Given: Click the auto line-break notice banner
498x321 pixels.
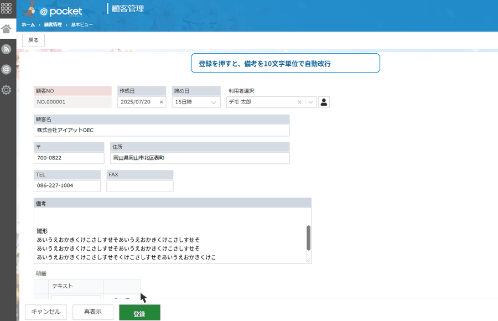Looking at the screenshot, I should click(285, 63).
